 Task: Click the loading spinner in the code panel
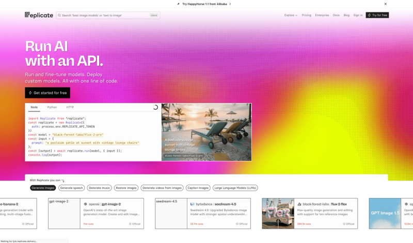pos(155,107)
